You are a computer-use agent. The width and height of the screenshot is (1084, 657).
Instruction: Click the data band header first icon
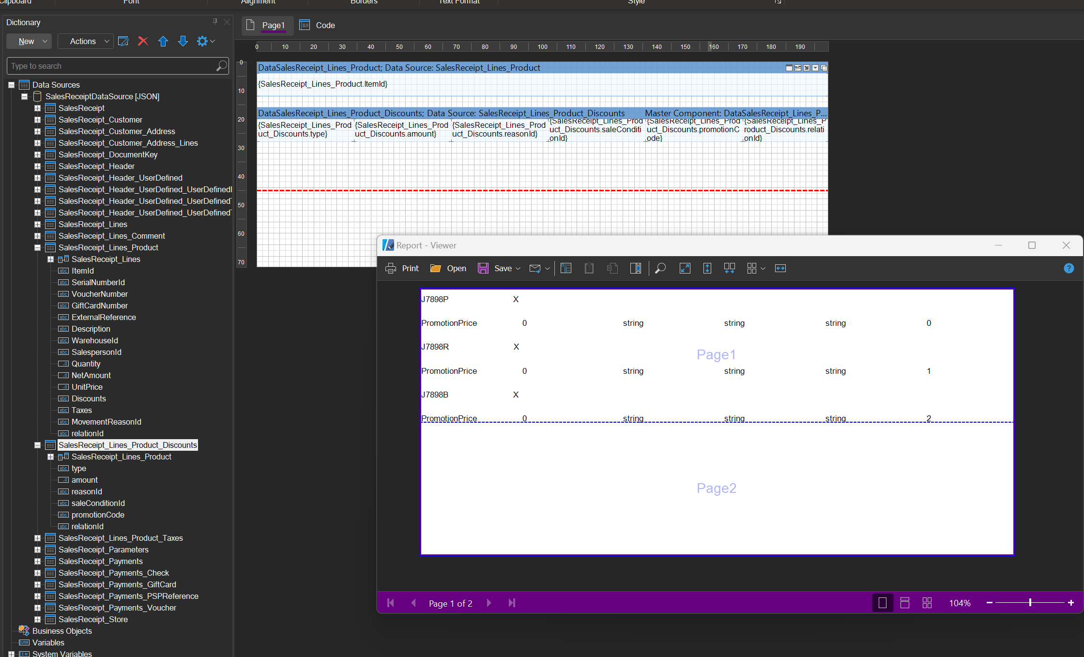coord(789,68)
